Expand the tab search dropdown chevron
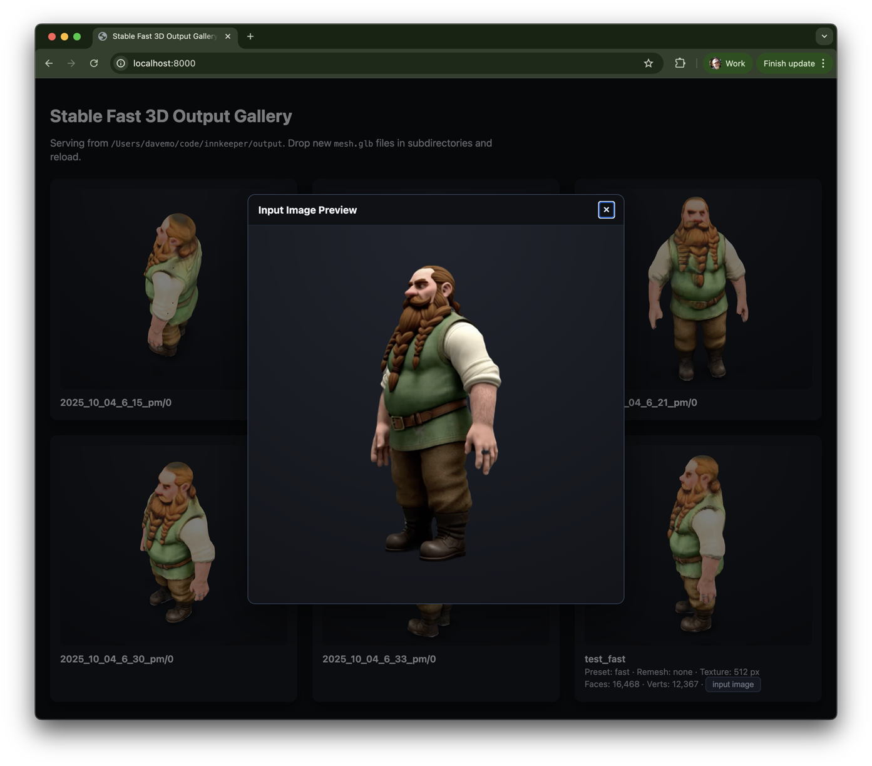 click(824, 36)
